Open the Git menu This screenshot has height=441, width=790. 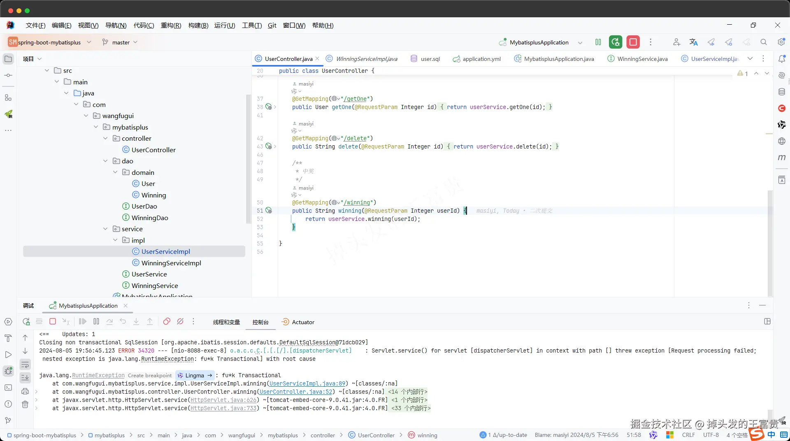click(x=272, y=26)
